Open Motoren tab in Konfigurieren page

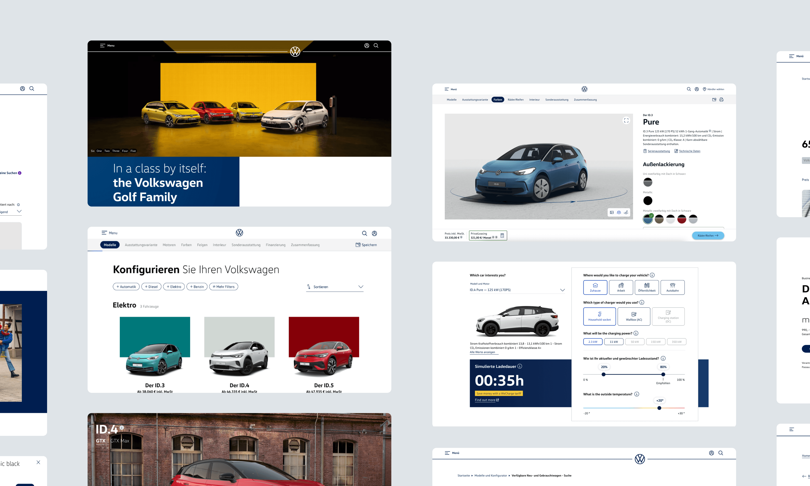pyautogui.click(x=169, y=245)
